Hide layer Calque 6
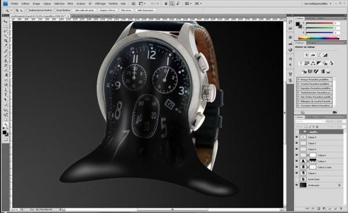 [x=296, y=156]
